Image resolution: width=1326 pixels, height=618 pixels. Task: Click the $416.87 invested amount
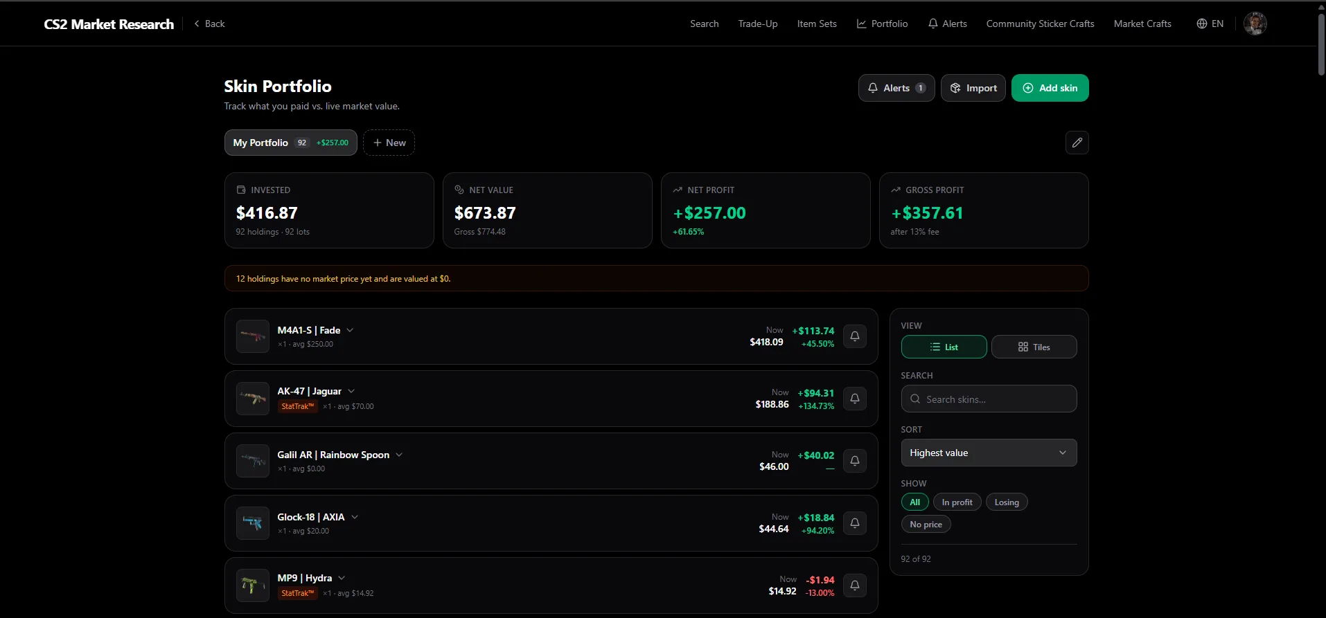(x=267, y=213)
